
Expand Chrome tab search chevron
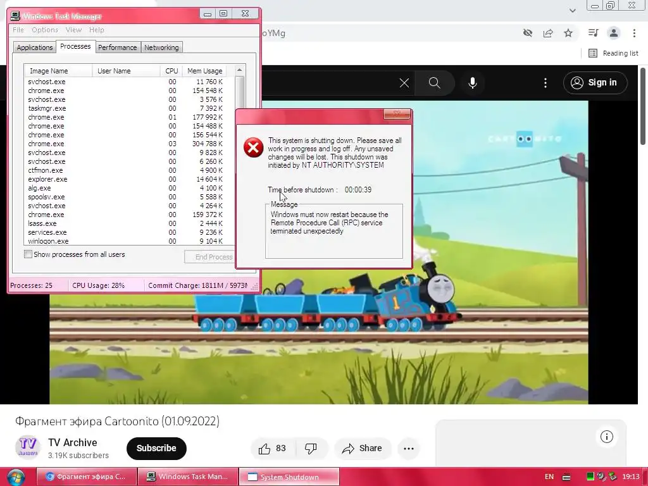pyautogui.click(x=572, y=10)
